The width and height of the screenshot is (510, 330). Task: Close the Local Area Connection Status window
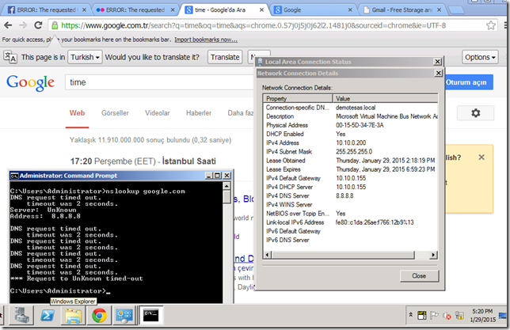[438, 62]
